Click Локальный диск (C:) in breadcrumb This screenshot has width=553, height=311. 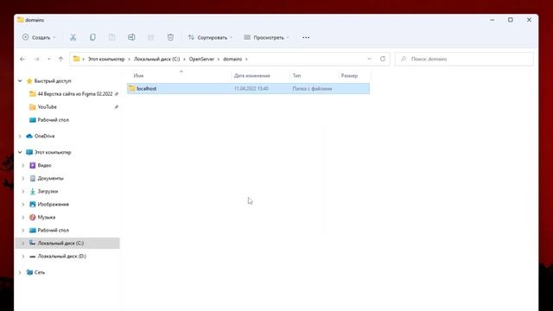click(x=157, y=59)
